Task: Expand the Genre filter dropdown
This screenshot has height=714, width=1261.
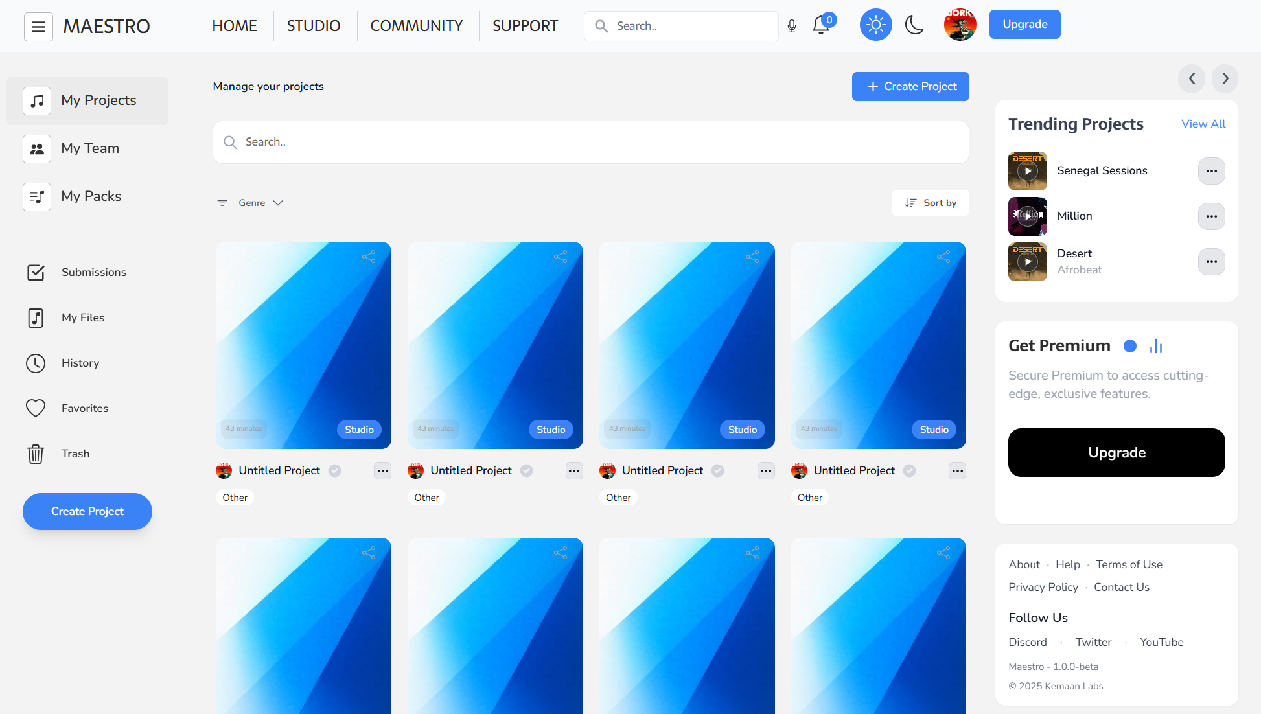Action: (251, 202)
